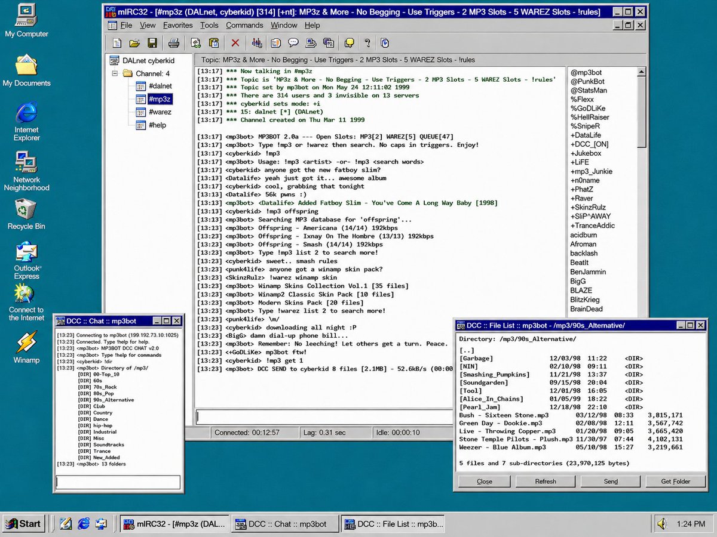Open the View menu
This screenshot has width=717, height=537.
pyautogui.click(x=148, y=25)
